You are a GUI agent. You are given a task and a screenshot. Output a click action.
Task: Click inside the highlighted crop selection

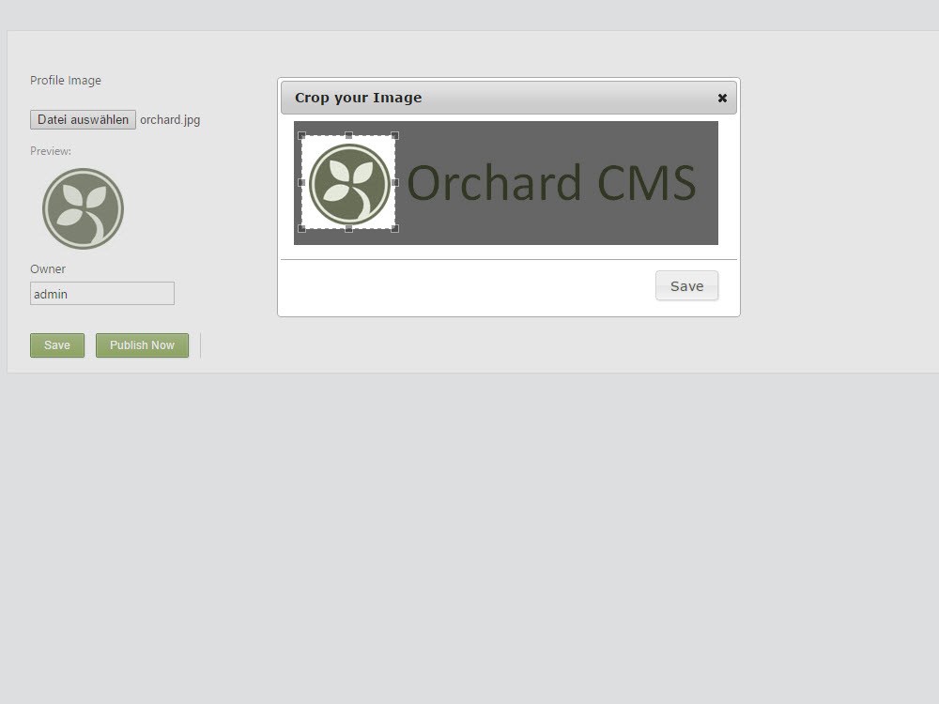pos(348,183)
